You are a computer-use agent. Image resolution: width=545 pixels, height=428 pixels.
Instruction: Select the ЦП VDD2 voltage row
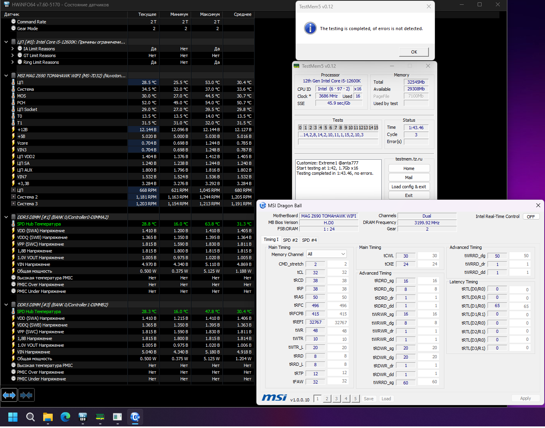pyautogui.click(x=128, y=157)
